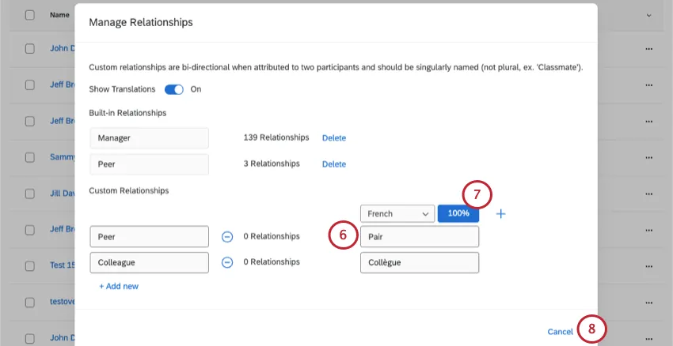Delete the built-in Manager relationship
This screenshot has height=346, width=673.
(333, 137)
